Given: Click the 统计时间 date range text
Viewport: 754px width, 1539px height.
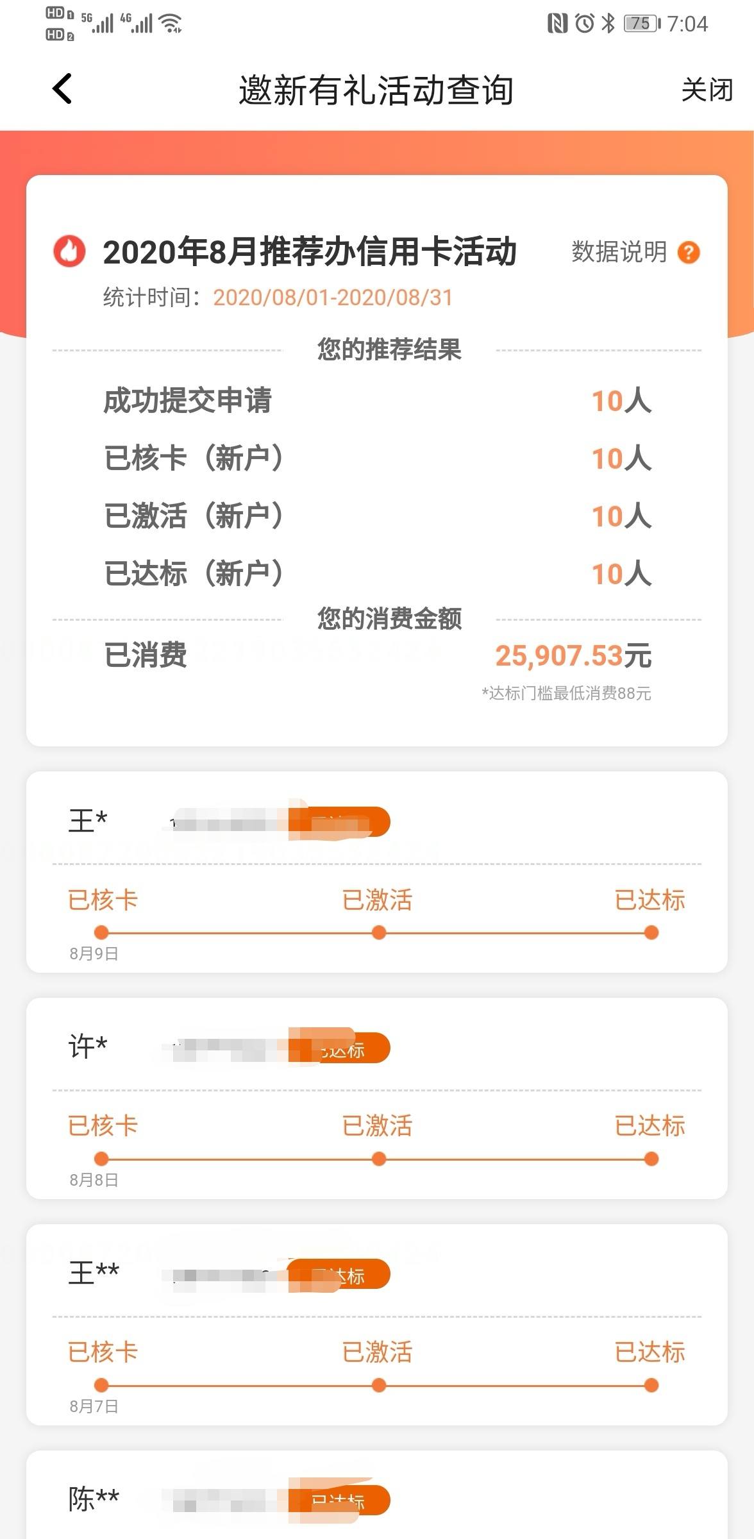Looking at the screenshot, I should click(333, 298).
